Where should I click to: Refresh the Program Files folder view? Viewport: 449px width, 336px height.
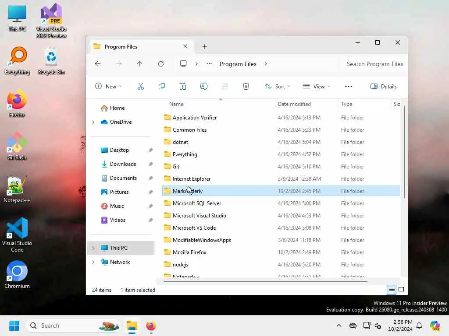point(161,64)
